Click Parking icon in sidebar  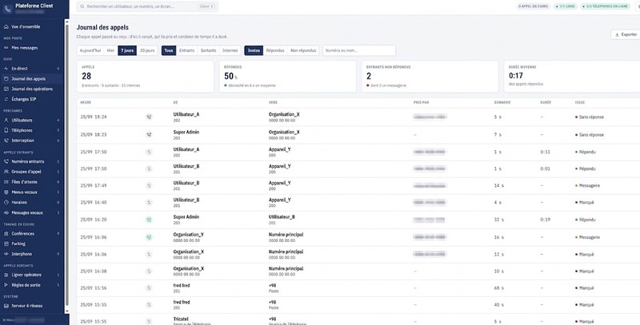(6, 244)
